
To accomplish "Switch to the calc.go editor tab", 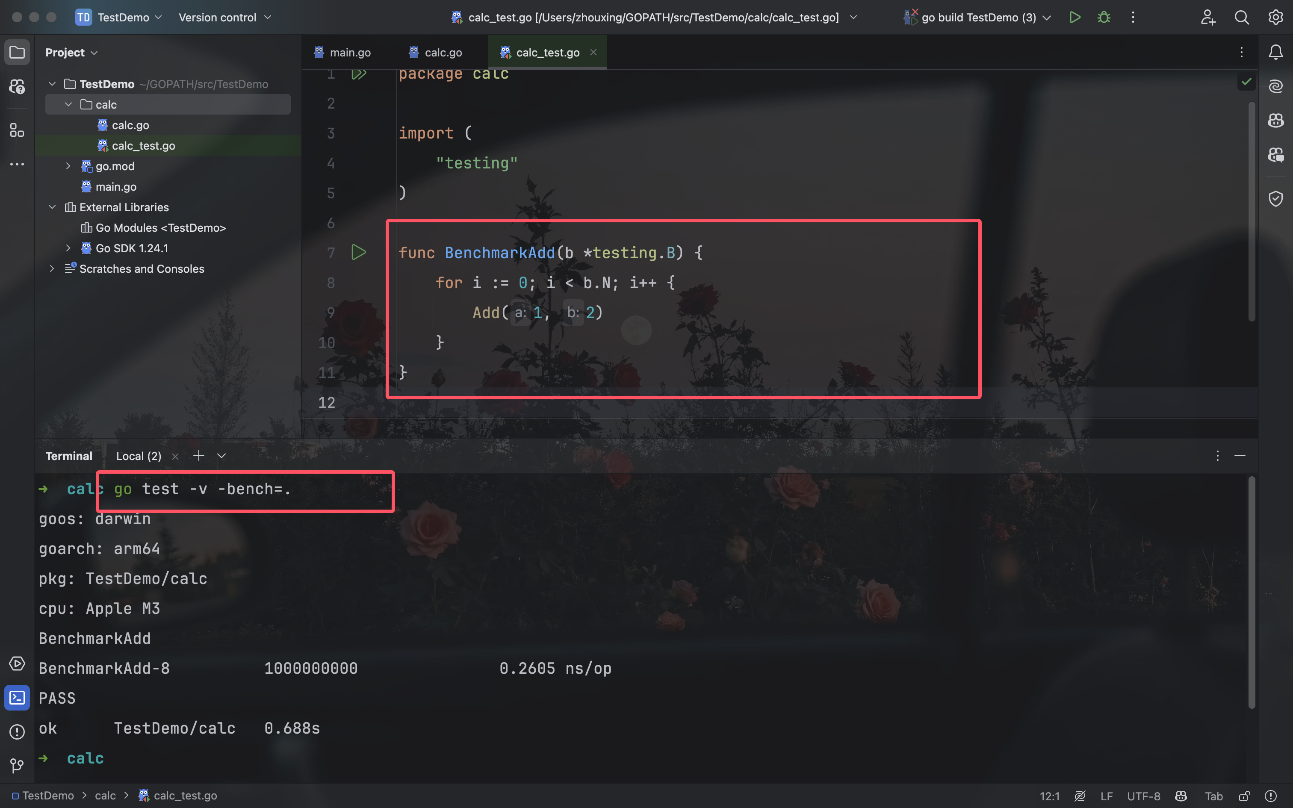I will click(x=443, y=52).
